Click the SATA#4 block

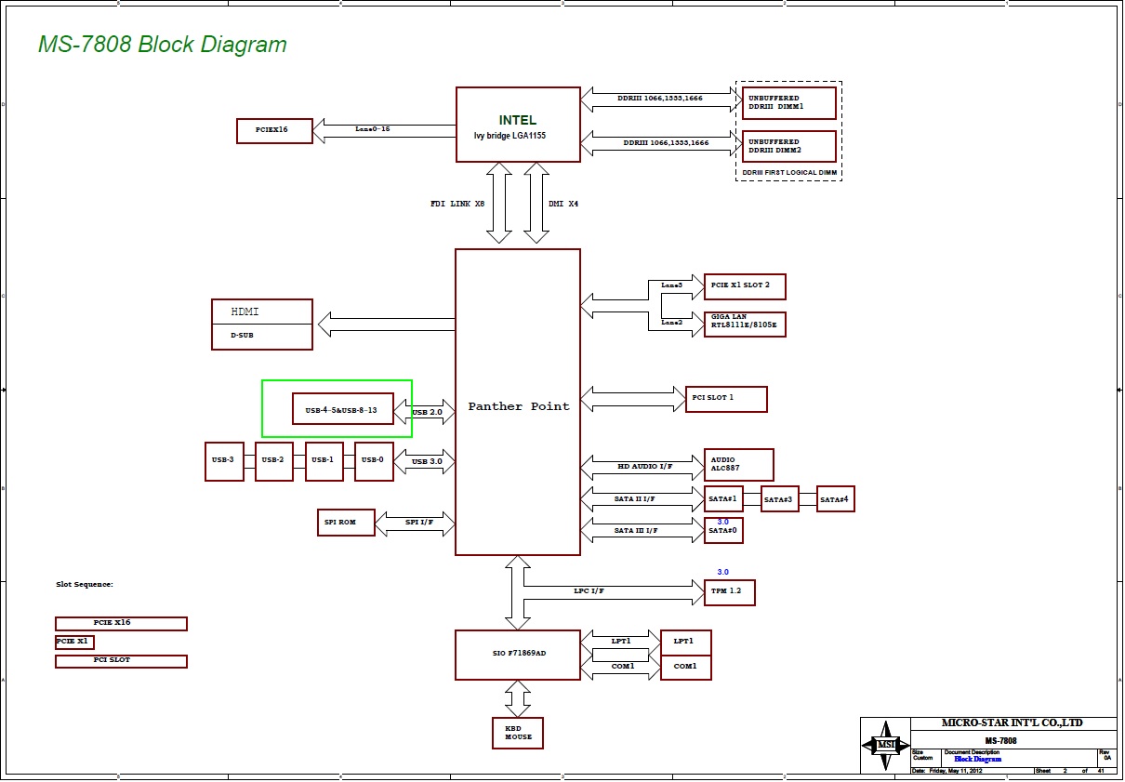835,499
